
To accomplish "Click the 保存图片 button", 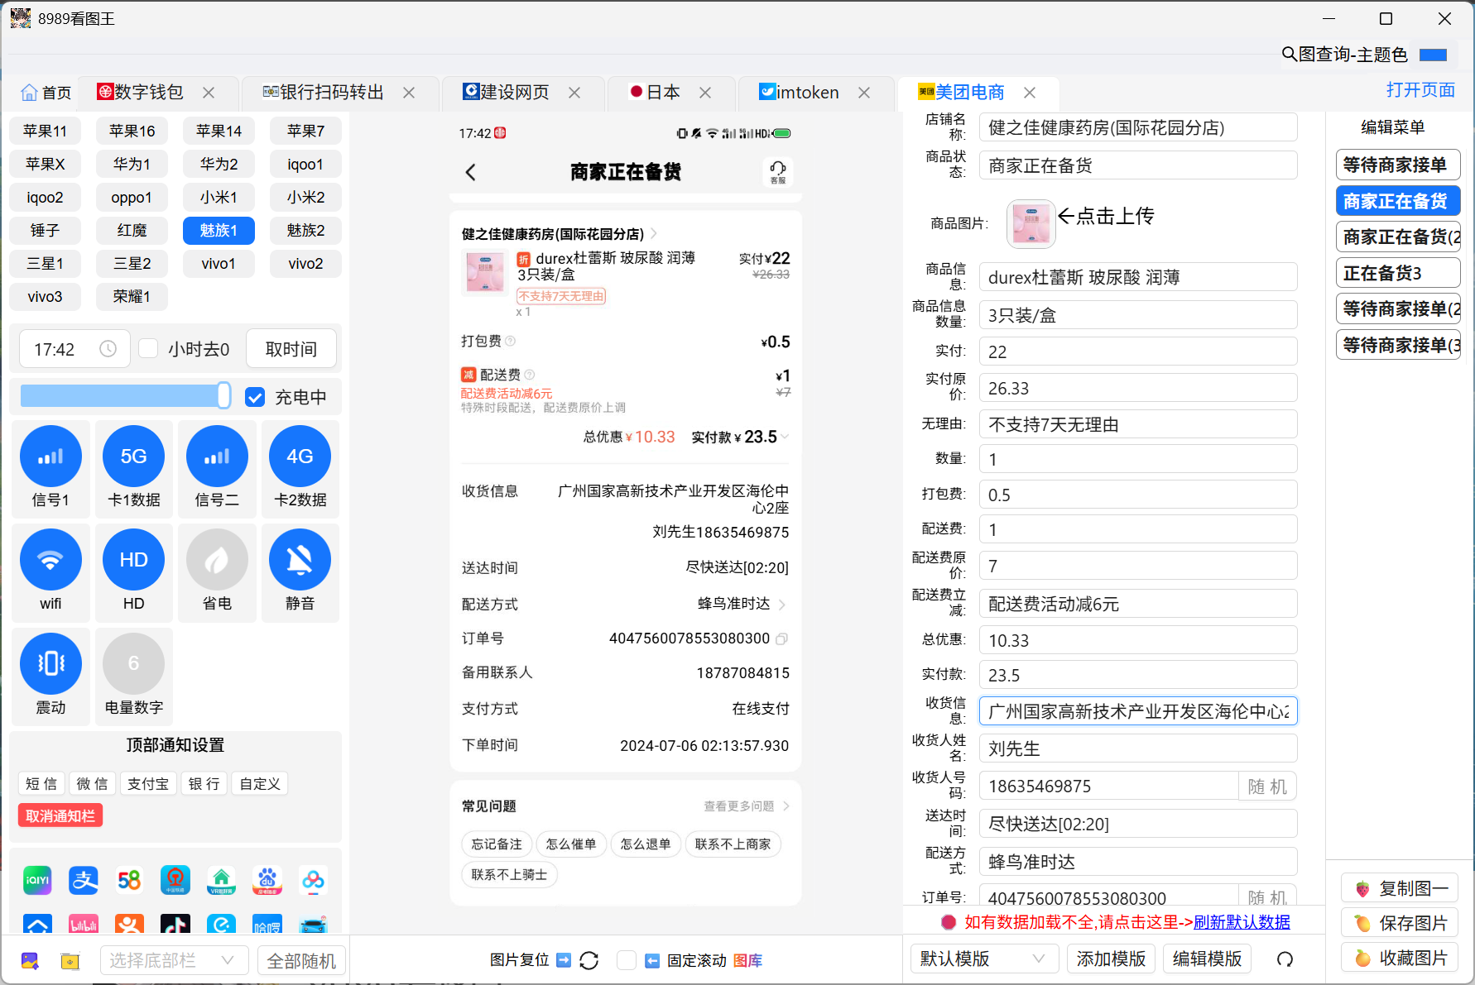I will pos(1400,924).
